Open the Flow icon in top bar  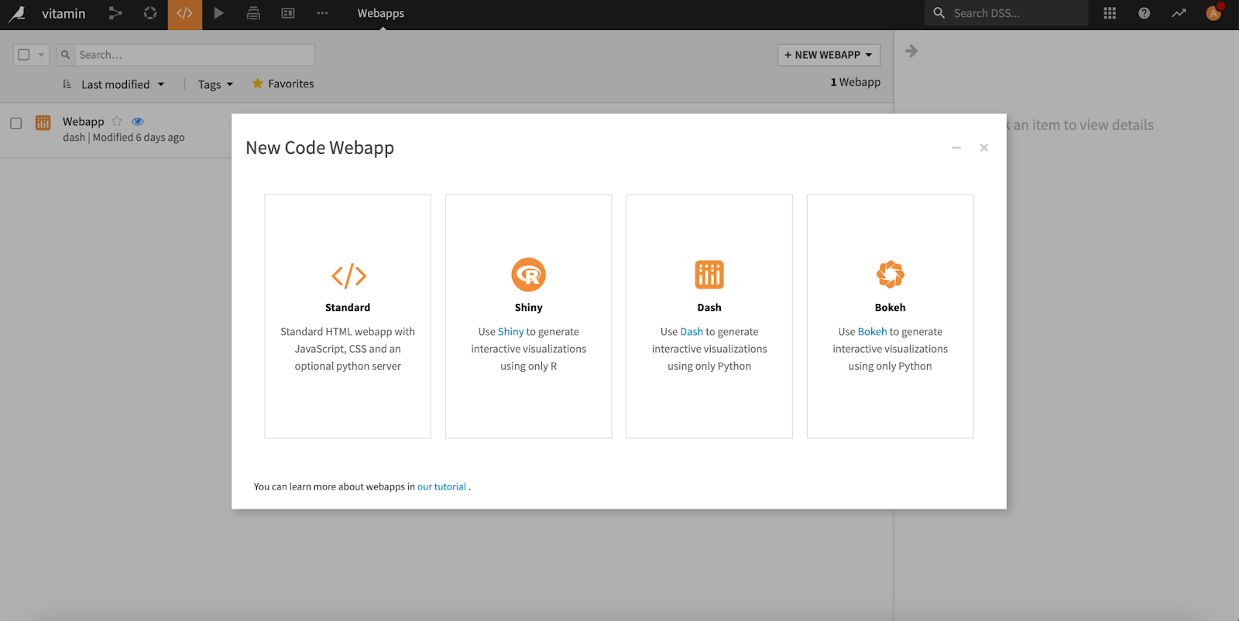tap(115, 13)
